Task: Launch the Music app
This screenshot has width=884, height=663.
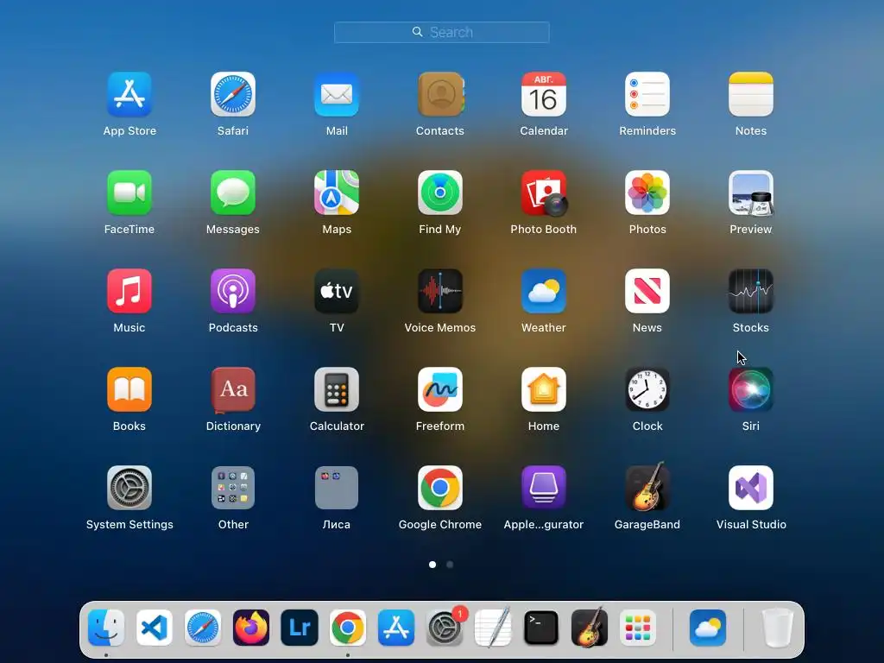Action: pos(129,291)
